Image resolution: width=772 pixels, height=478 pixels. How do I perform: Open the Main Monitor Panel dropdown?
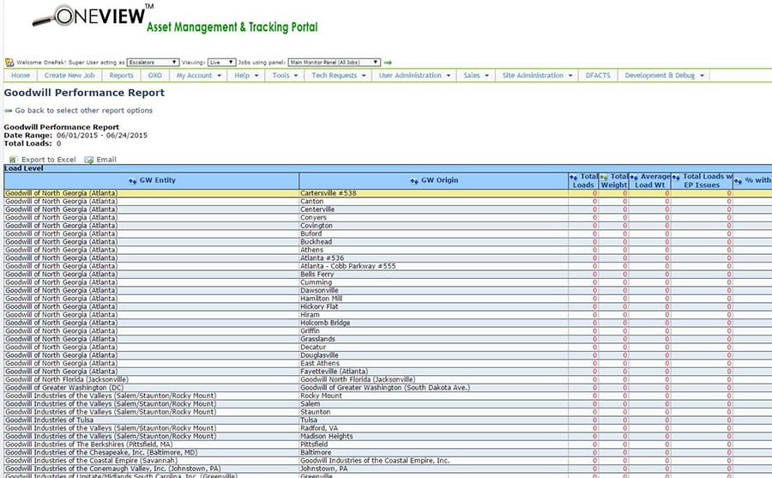point(335,62)
